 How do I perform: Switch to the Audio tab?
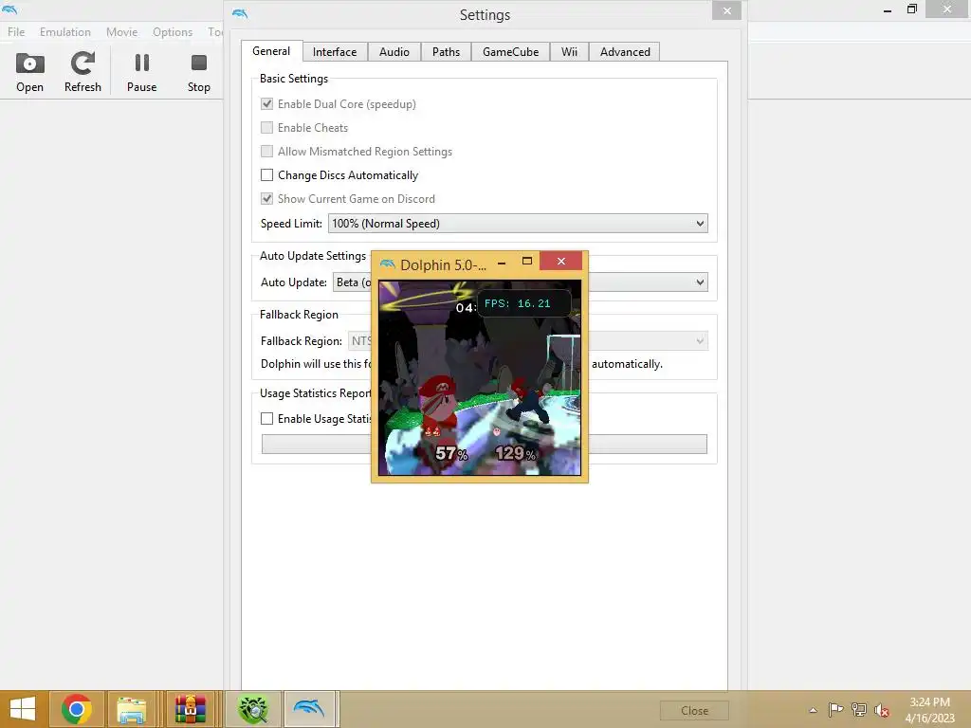click(x=394, y=52)
